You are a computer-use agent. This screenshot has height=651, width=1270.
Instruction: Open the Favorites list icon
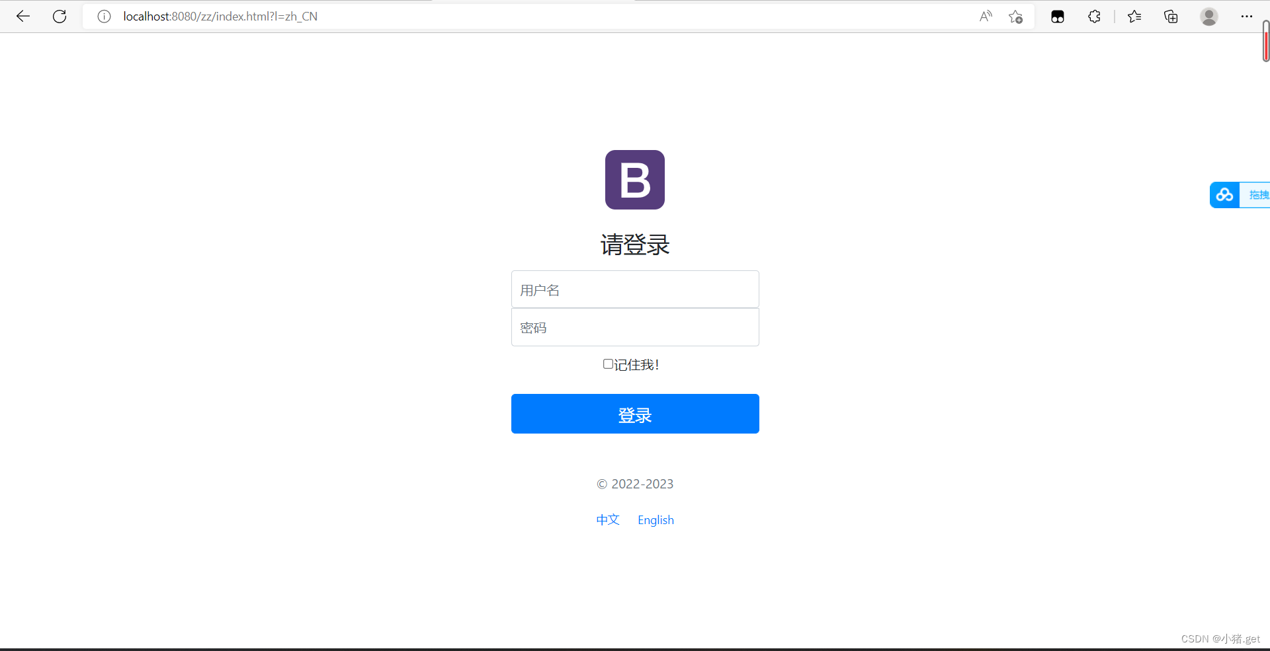[x=1134, y=17]
